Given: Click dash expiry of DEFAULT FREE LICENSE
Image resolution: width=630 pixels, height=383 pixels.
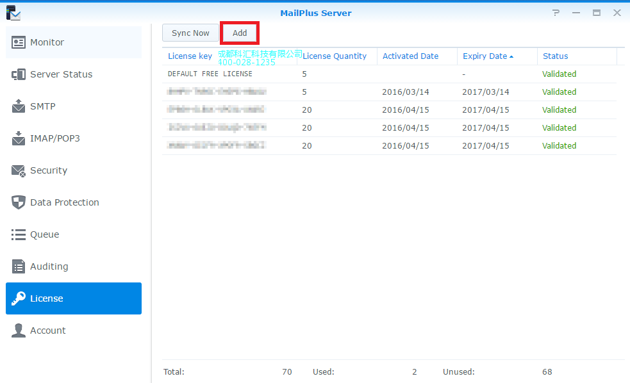Looking at the screenshot, I should [x=463, y=74].
